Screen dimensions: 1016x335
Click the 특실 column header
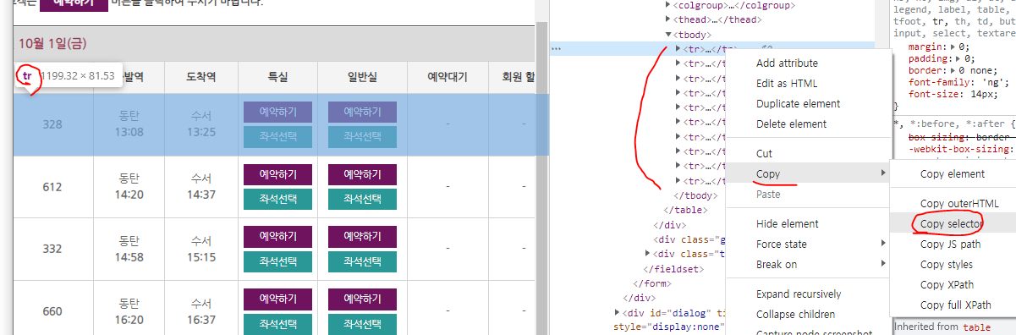tap(277, 77)
